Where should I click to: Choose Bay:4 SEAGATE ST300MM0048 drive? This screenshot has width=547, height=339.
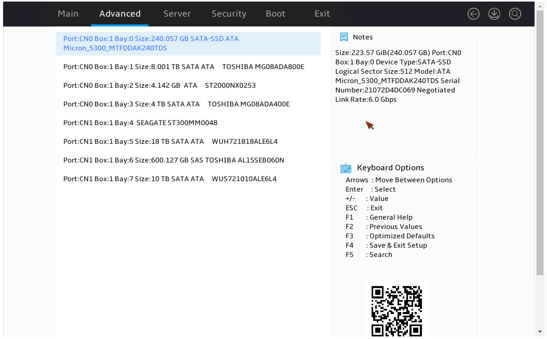tap(140, 123)
